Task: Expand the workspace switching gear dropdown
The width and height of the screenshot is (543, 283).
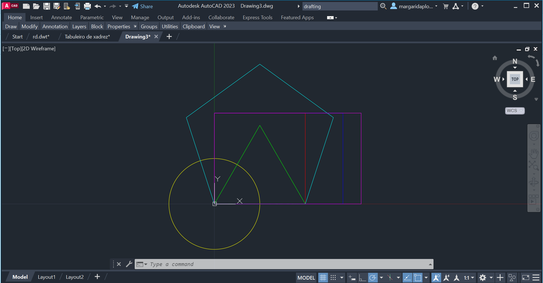Action: click(491, 278)
